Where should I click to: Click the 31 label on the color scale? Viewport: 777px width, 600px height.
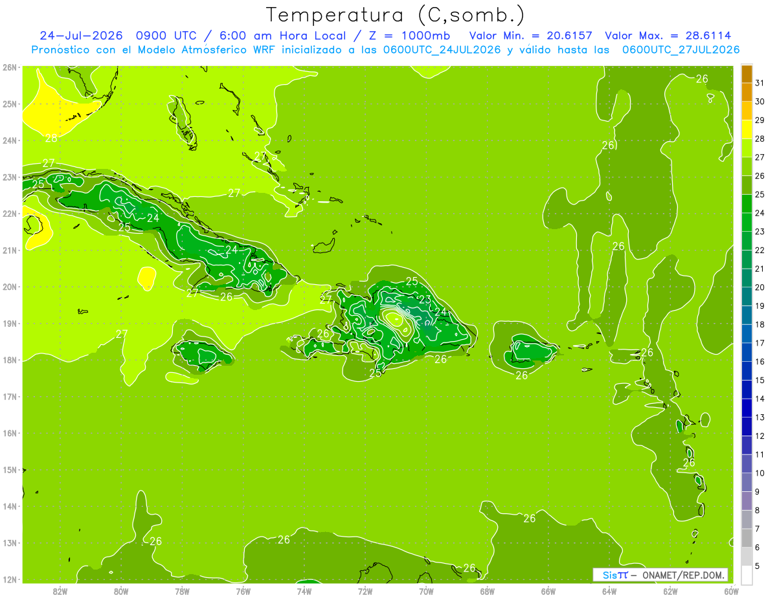[x=760, y=83]
